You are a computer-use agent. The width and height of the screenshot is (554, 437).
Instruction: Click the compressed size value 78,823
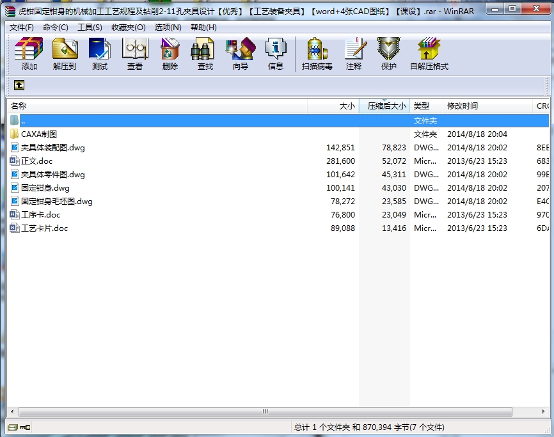[x=394, y=147]
